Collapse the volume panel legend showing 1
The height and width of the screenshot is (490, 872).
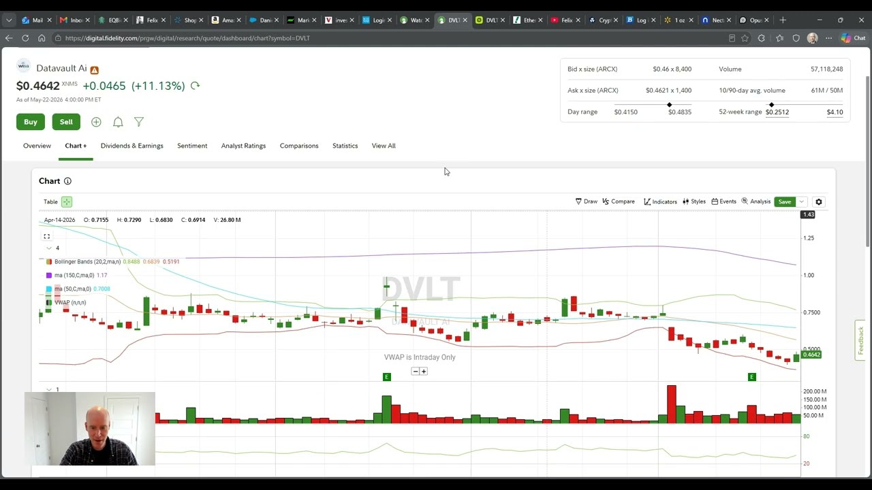(49, 389)
